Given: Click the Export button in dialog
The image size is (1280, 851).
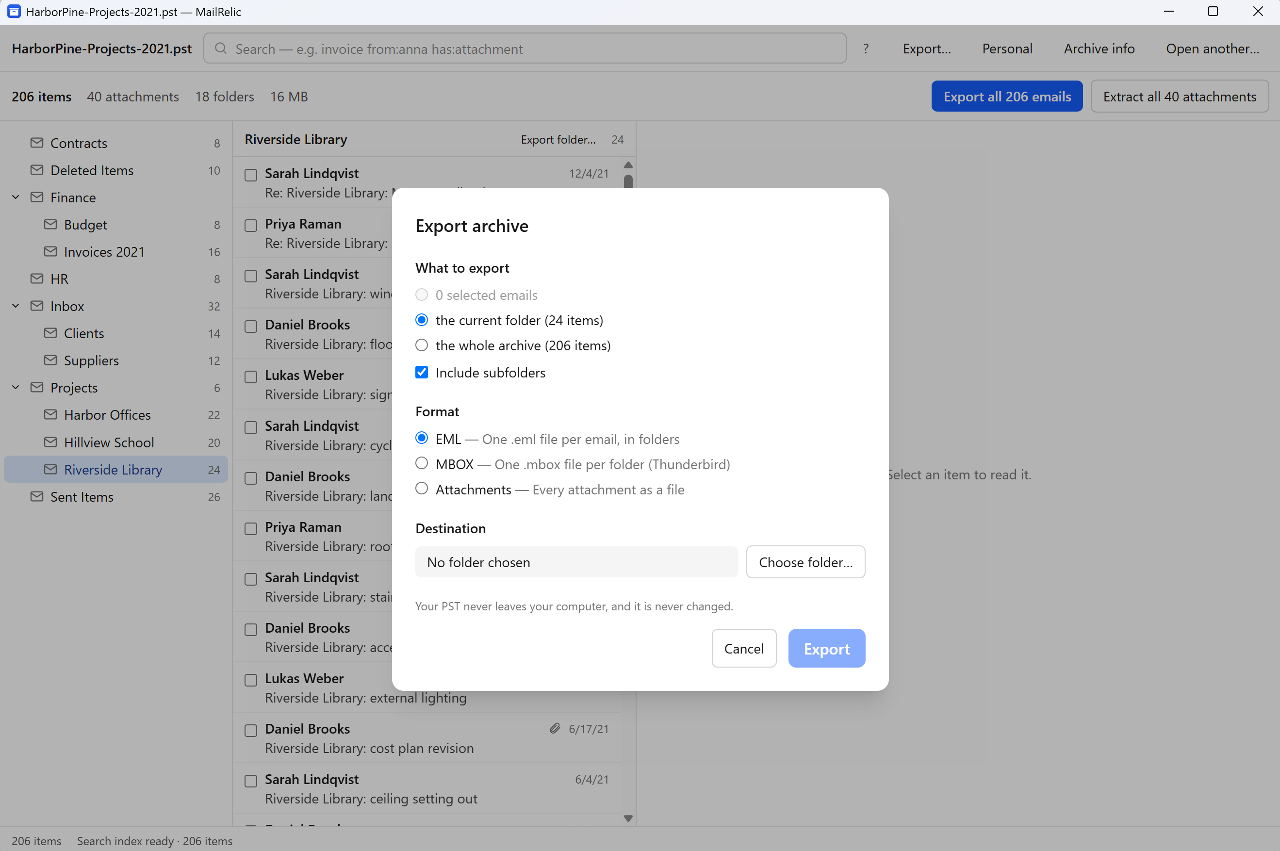Looking at the screenshot, I should tap(827, 648).
